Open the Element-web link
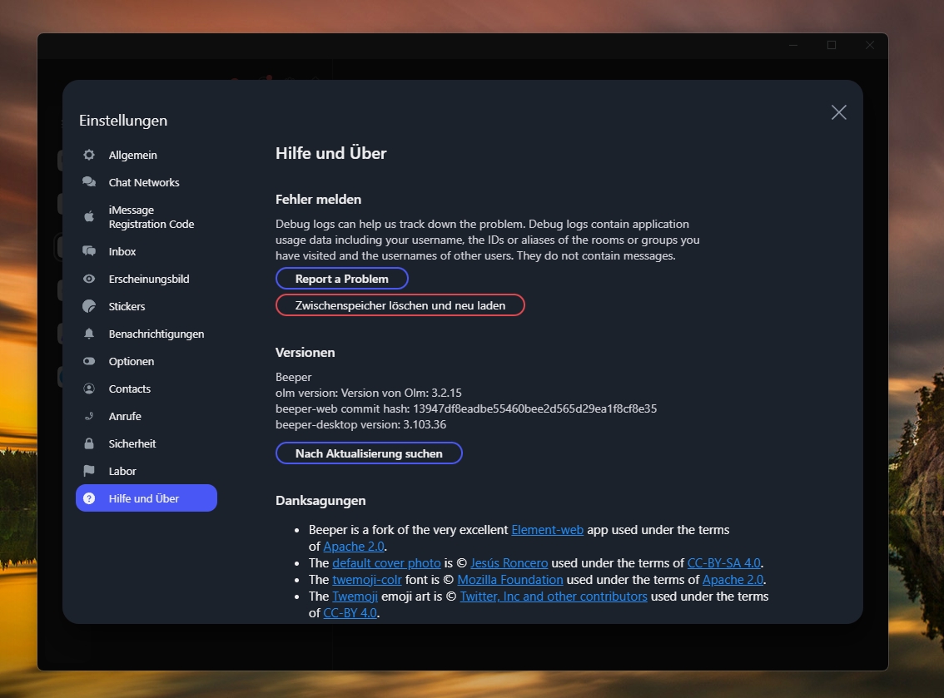The width and height of the screenshot is (944, 698). [x=547, y=529]
